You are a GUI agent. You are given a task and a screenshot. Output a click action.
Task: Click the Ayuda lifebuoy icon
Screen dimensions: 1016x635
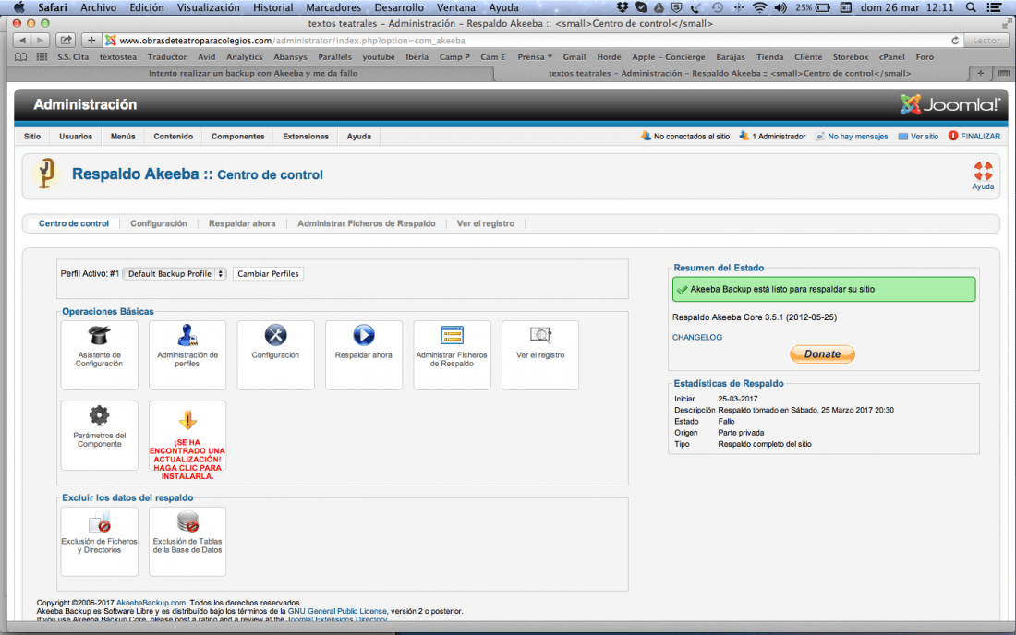983,172
